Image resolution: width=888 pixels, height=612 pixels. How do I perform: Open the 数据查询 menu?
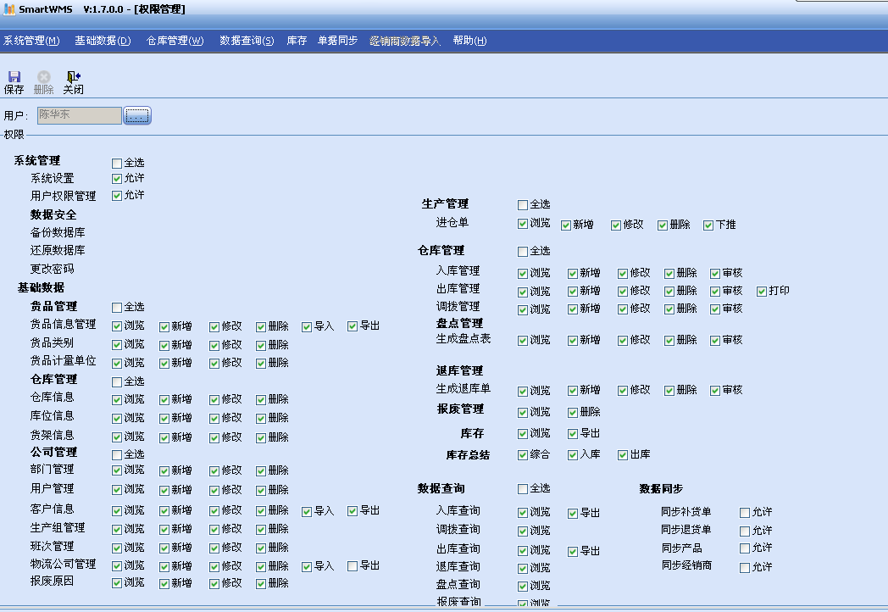247,41
